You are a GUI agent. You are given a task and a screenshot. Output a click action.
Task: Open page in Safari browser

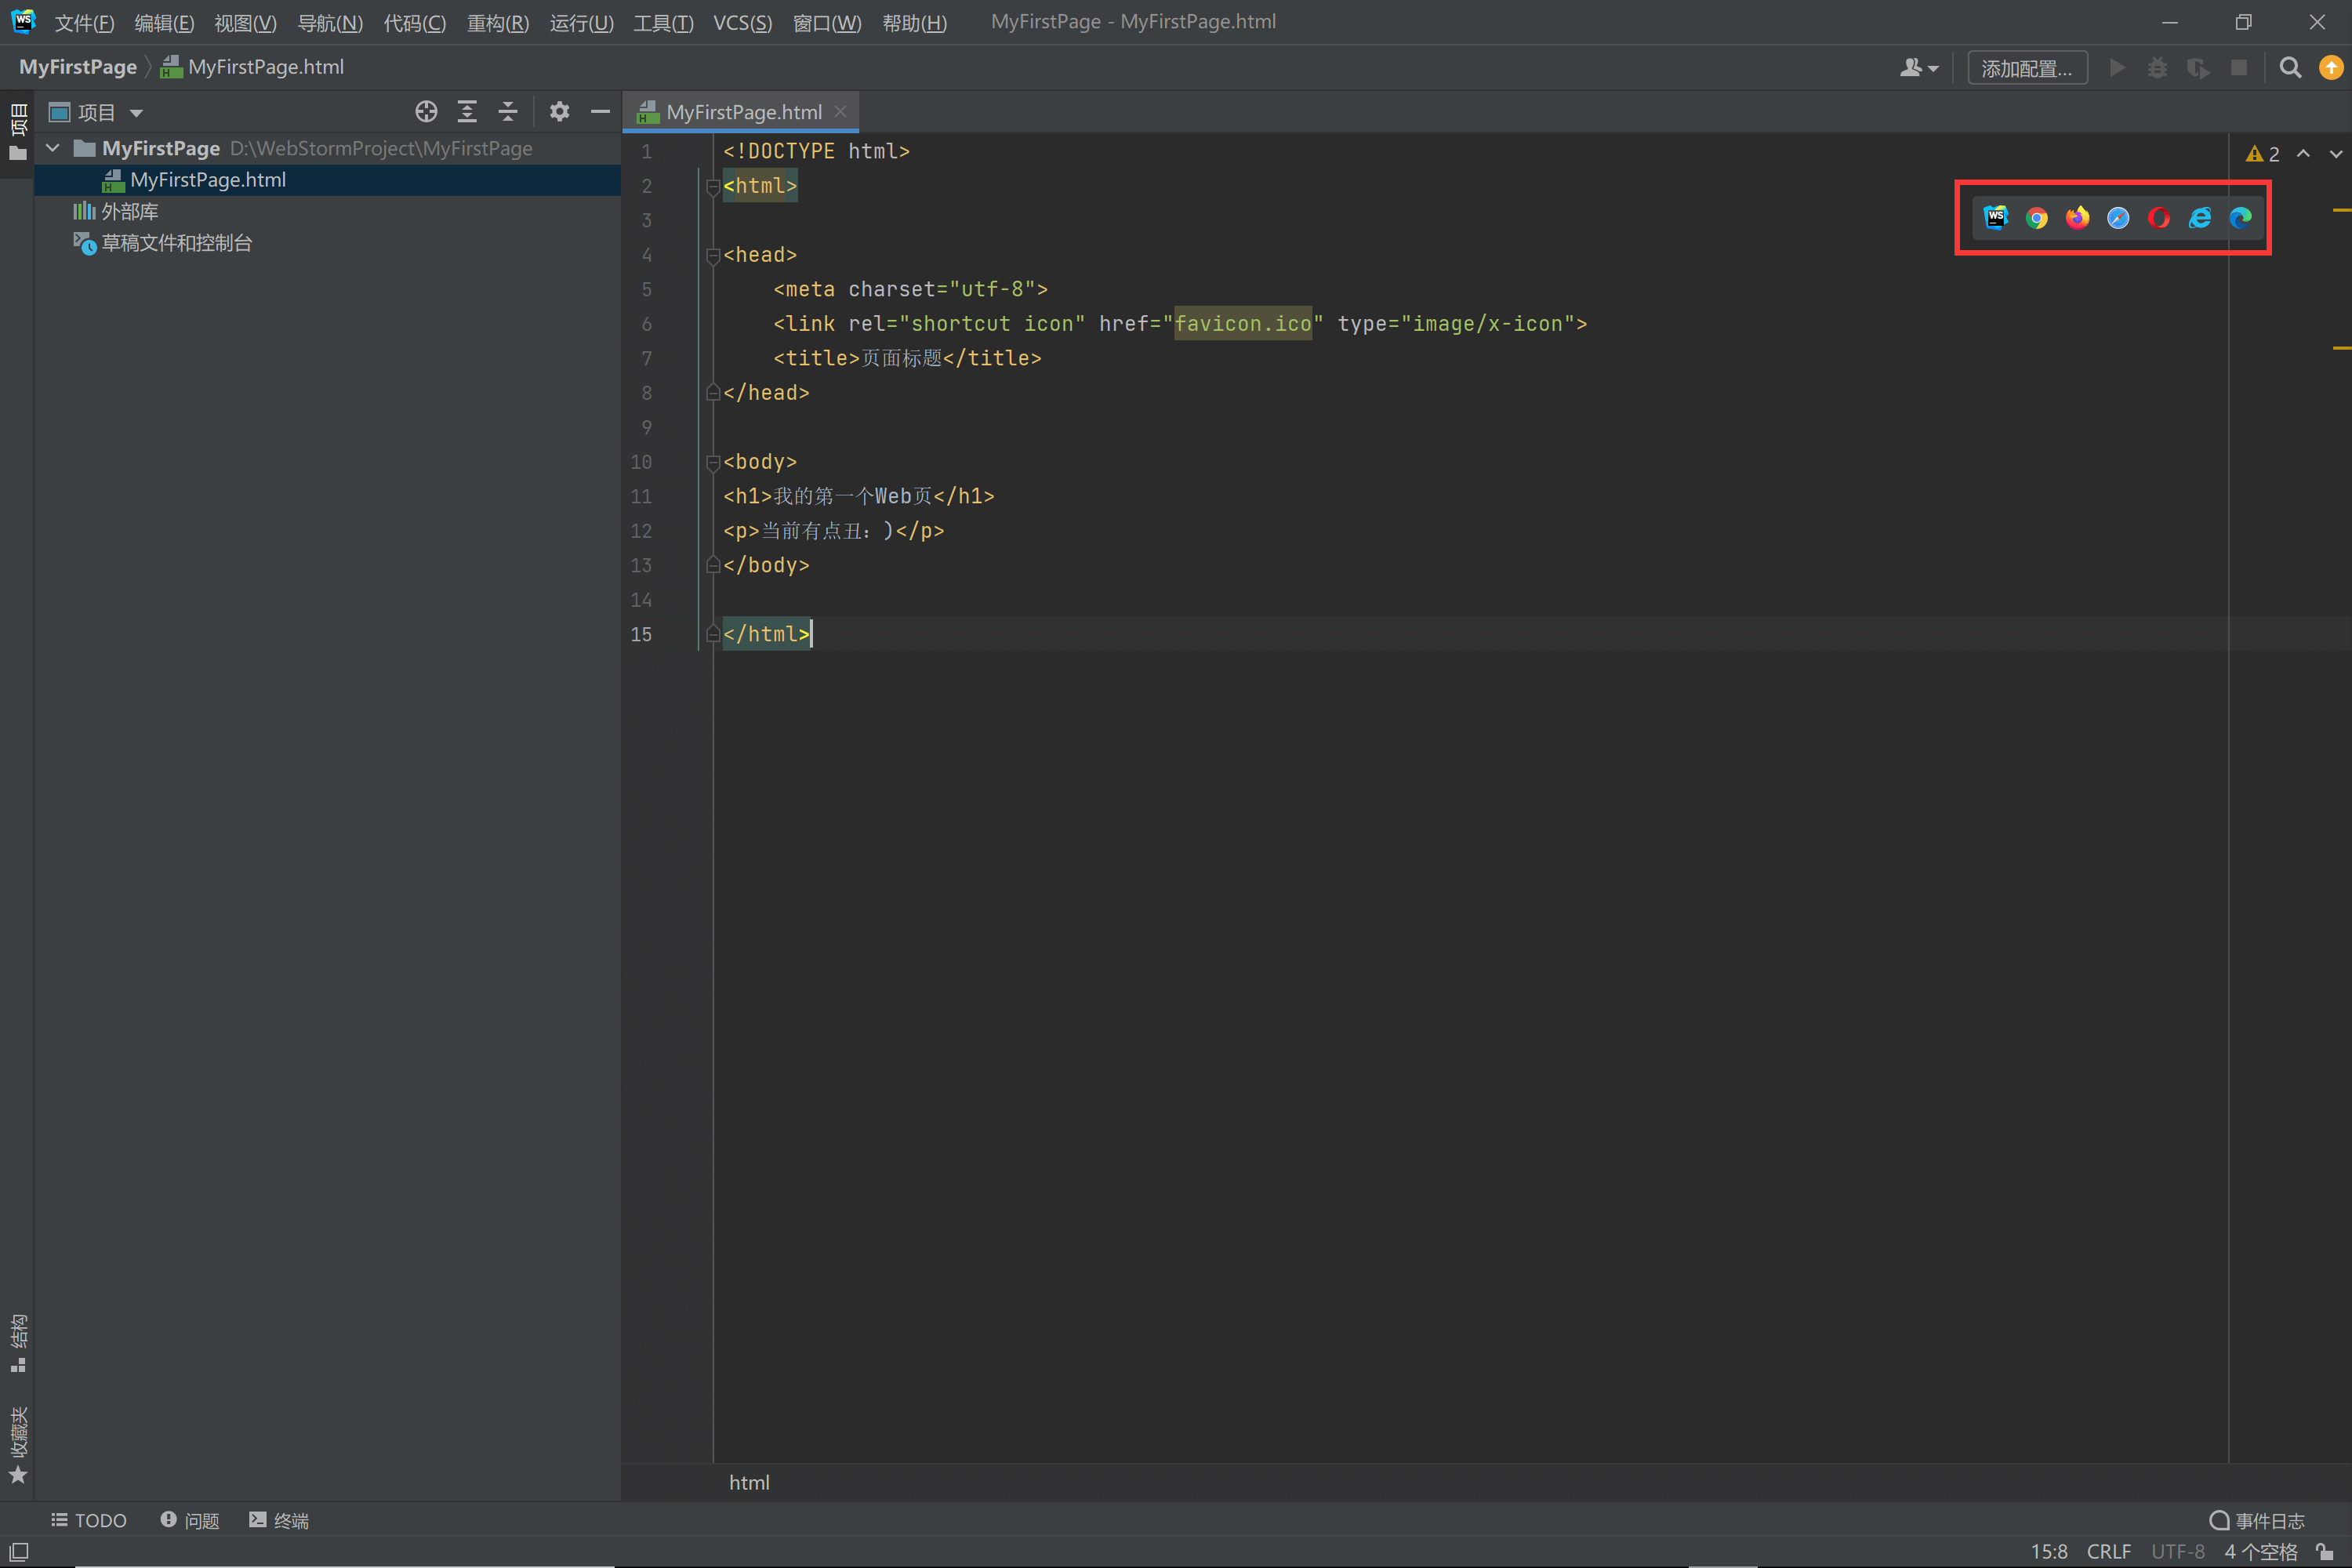2117,218
